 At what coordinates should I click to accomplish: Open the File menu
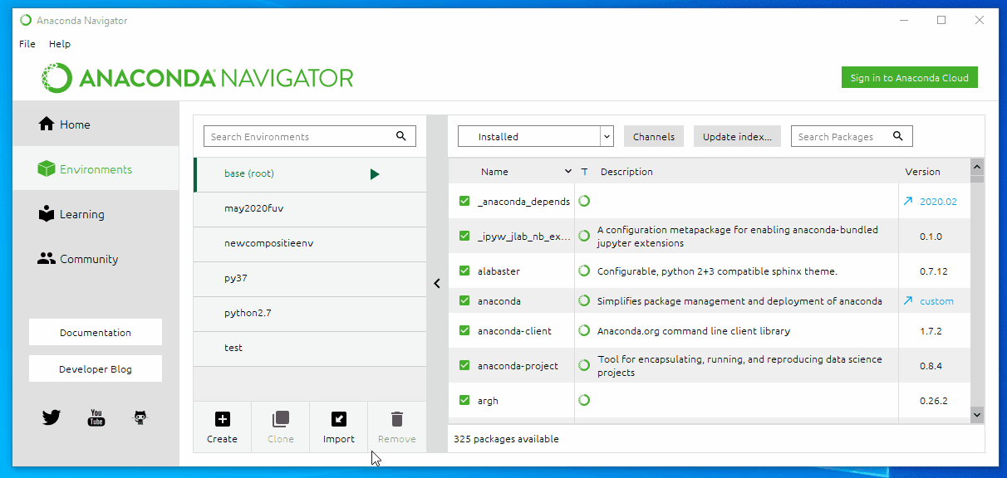[27, 44]
